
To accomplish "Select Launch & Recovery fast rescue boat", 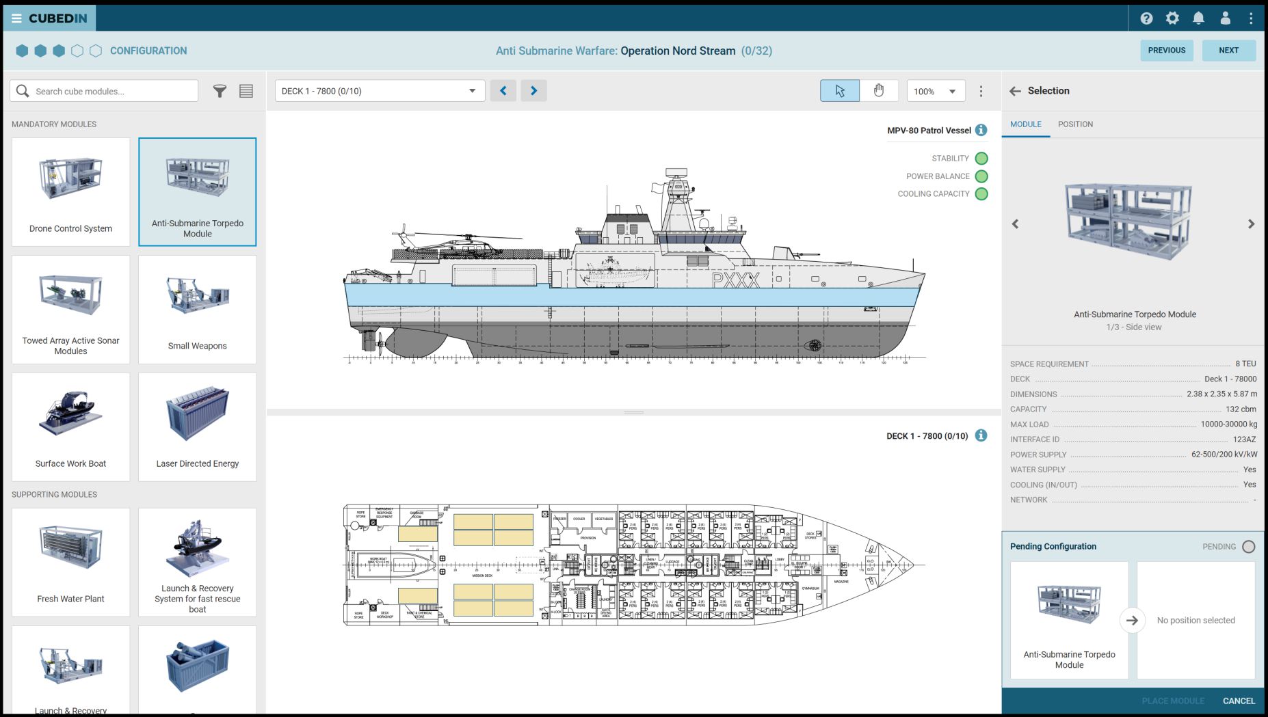I will point(198,563).
